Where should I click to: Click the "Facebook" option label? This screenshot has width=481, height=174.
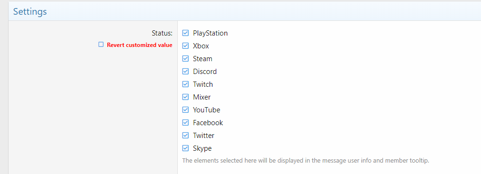[208, 123]
